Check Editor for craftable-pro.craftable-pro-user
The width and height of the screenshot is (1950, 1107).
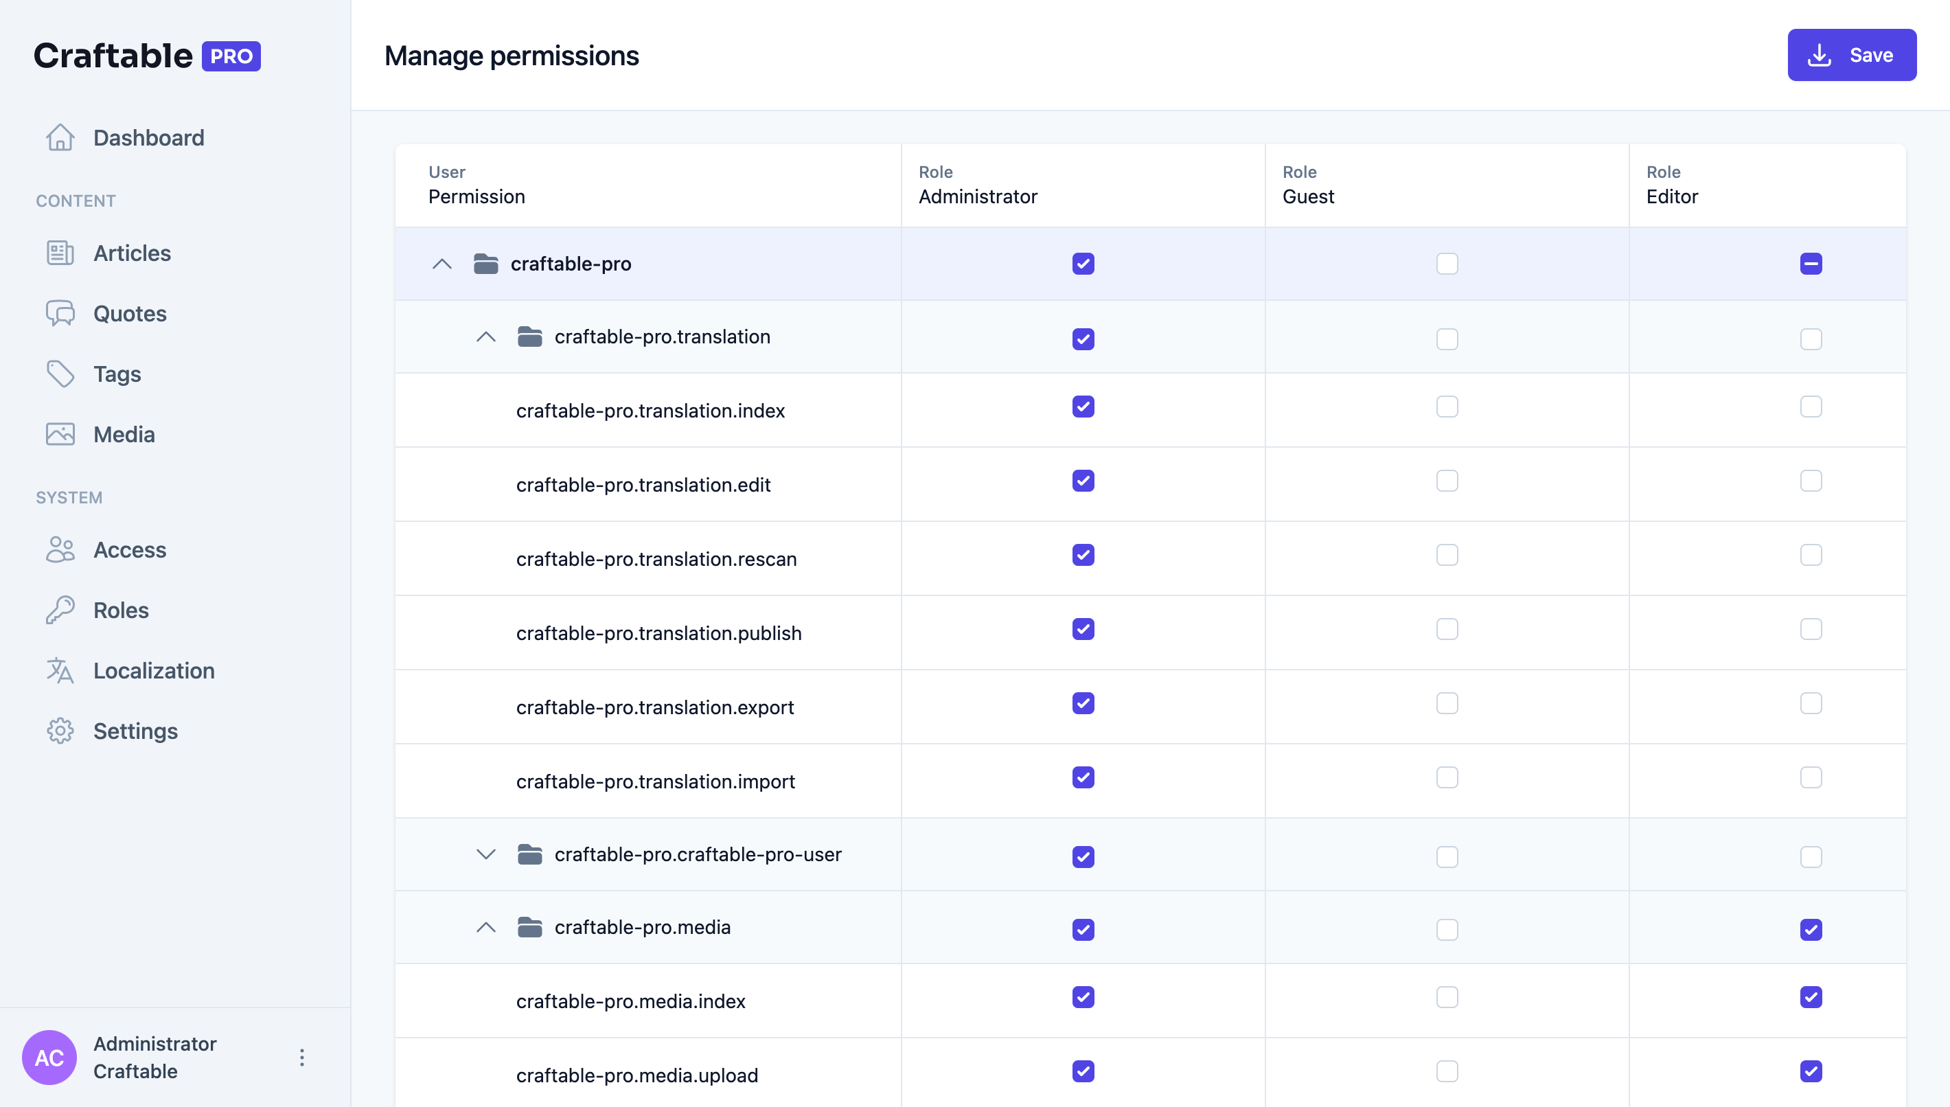1811,857
